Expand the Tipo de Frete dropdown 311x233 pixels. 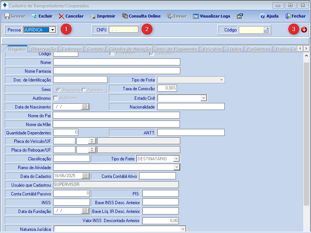(x=176, y=159)
